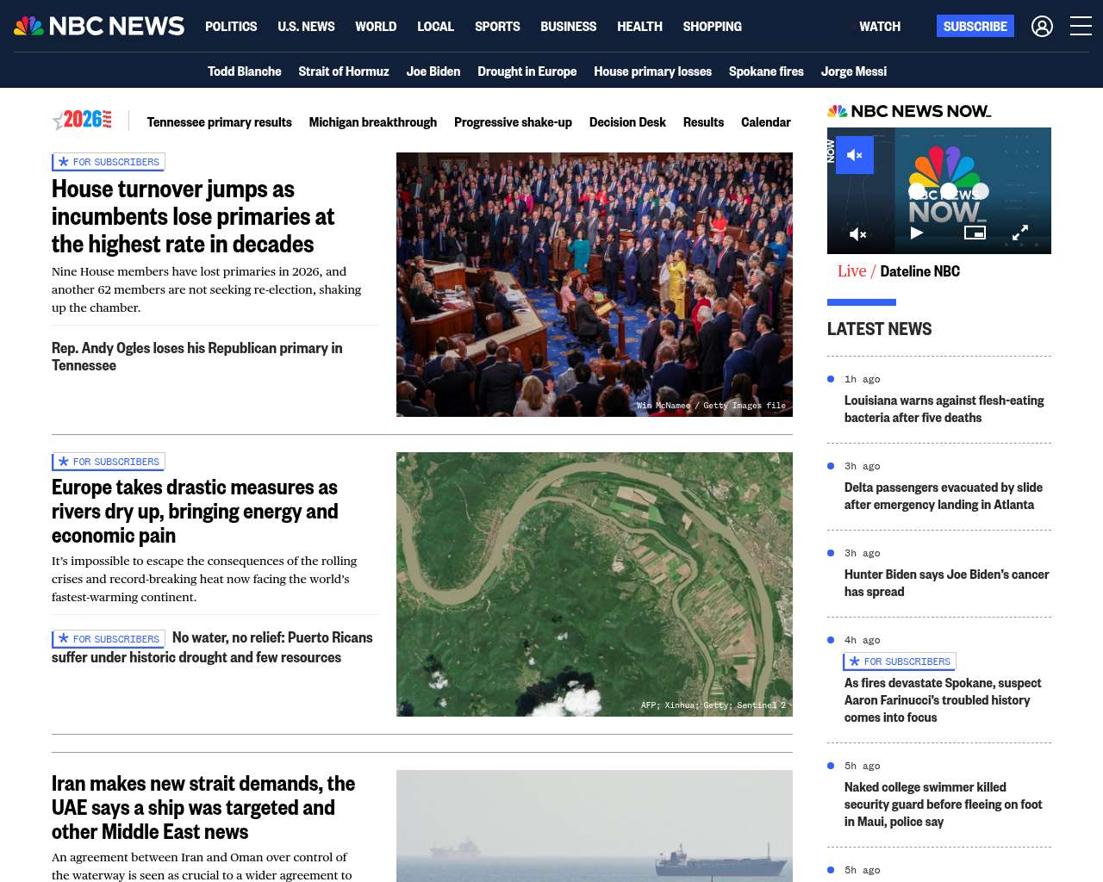Open the 2026 election logo link
This screenshot has width=1103, height=882.
(x=82, y=121)
